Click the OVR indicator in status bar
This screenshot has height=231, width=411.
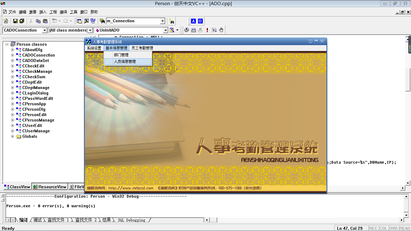click(x=394, y=228)
